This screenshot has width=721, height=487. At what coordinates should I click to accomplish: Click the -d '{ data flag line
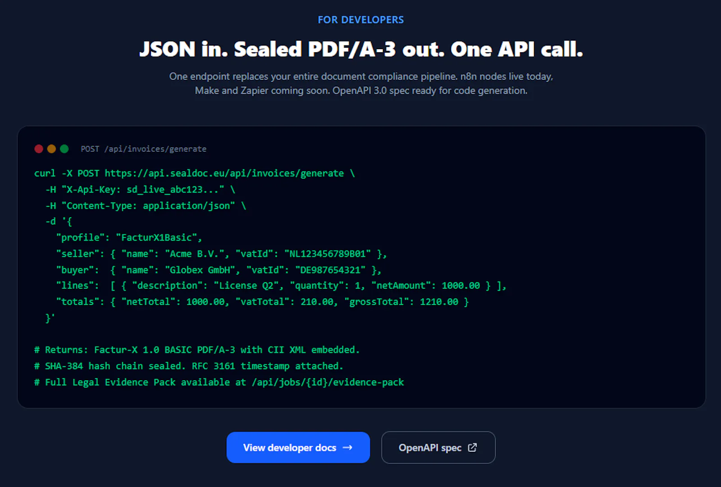(59, 222)
